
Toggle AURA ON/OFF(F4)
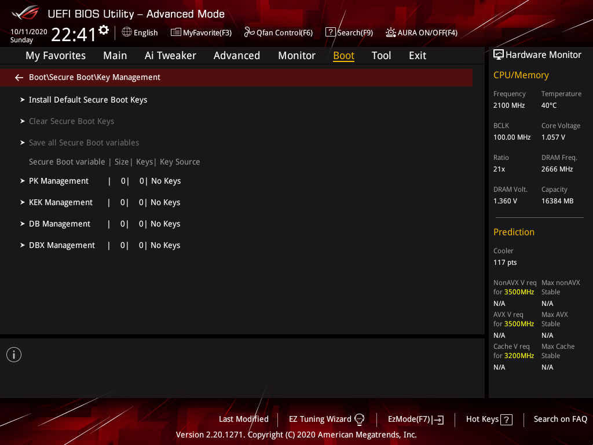427,32
